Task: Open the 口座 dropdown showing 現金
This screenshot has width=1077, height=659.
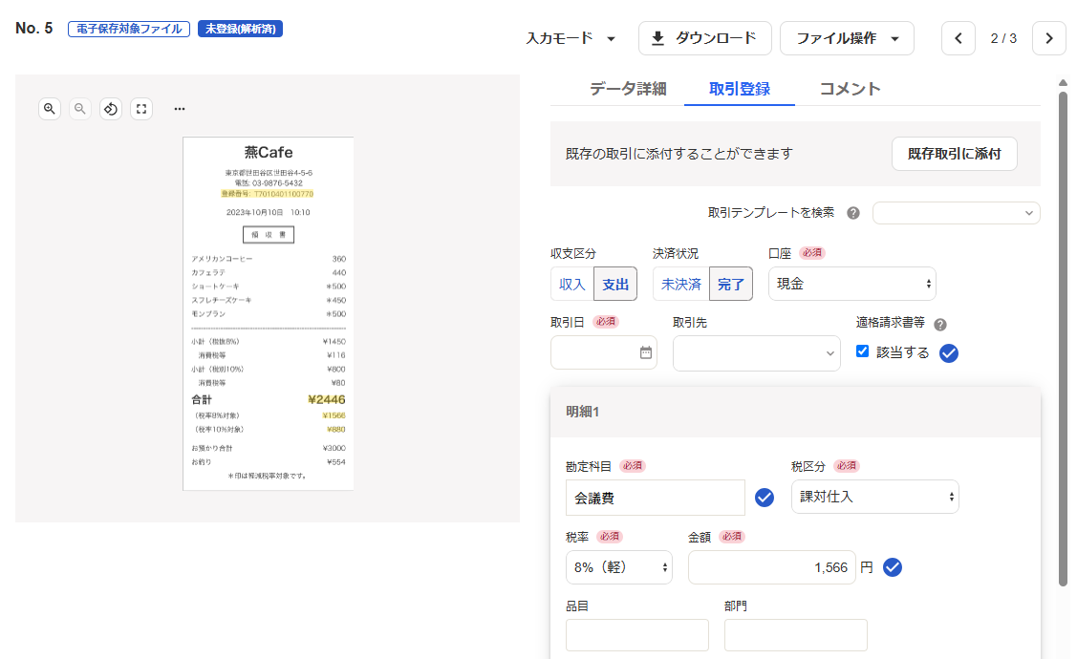Action: (851, 284)
